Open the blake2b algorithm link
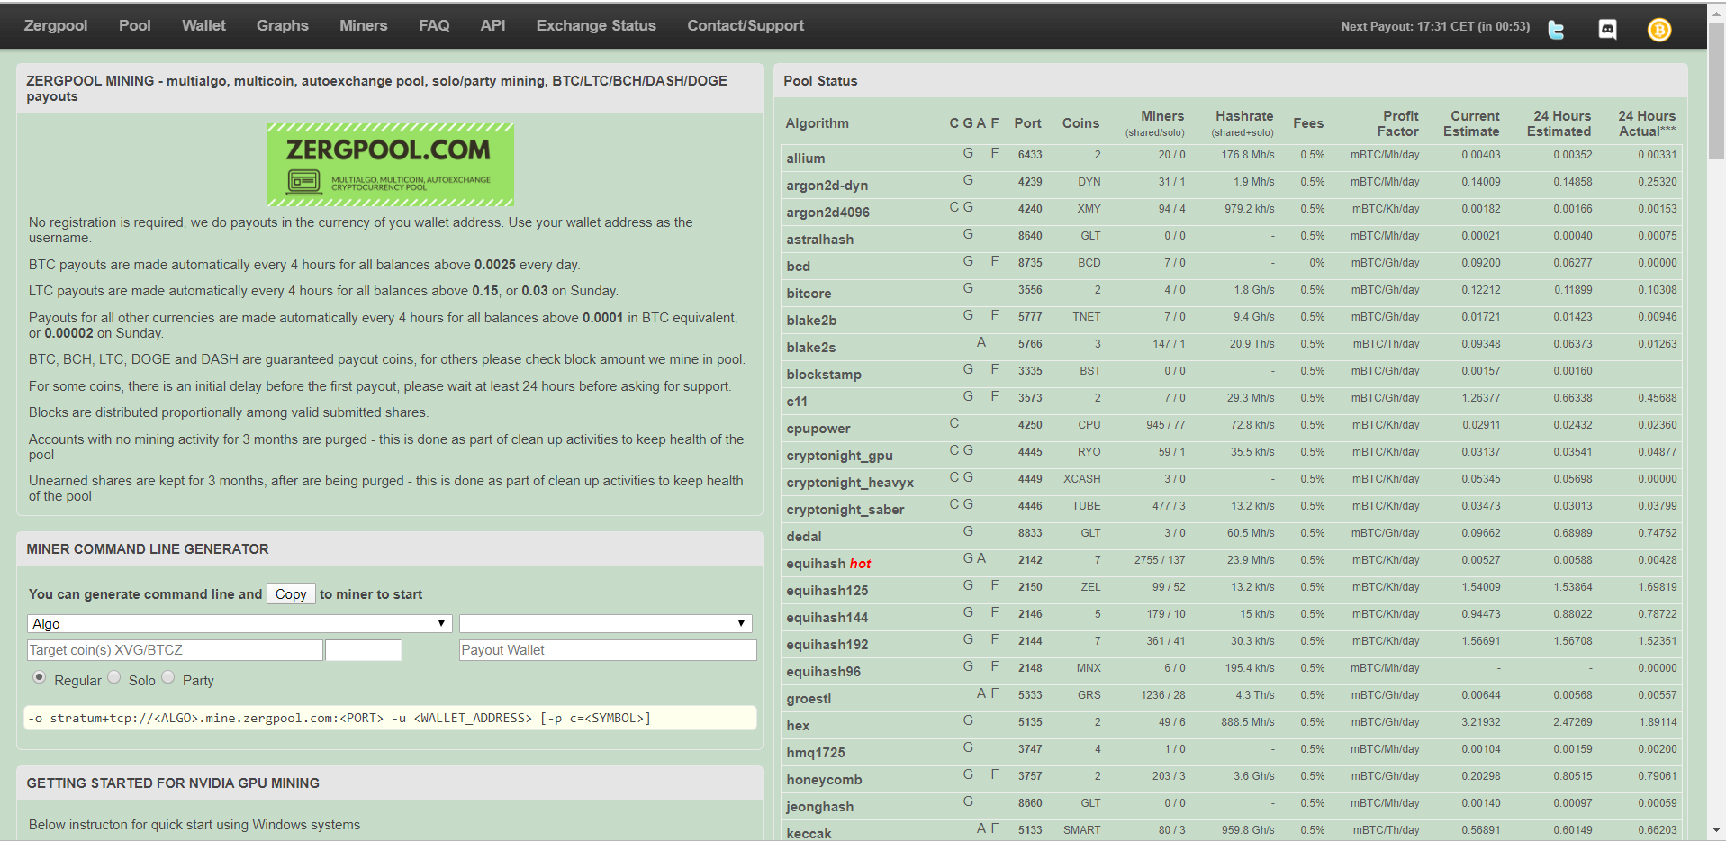1726x842 pixels. [811, 321]
